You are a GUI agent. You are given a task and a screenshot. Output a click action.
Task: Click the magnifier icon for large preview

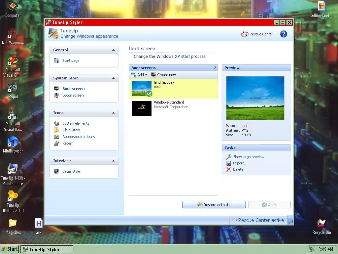(x=229, y=157)
